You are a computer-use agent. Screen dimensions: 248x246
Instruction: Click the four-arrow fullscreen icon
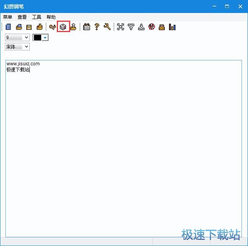coord(121,27)
